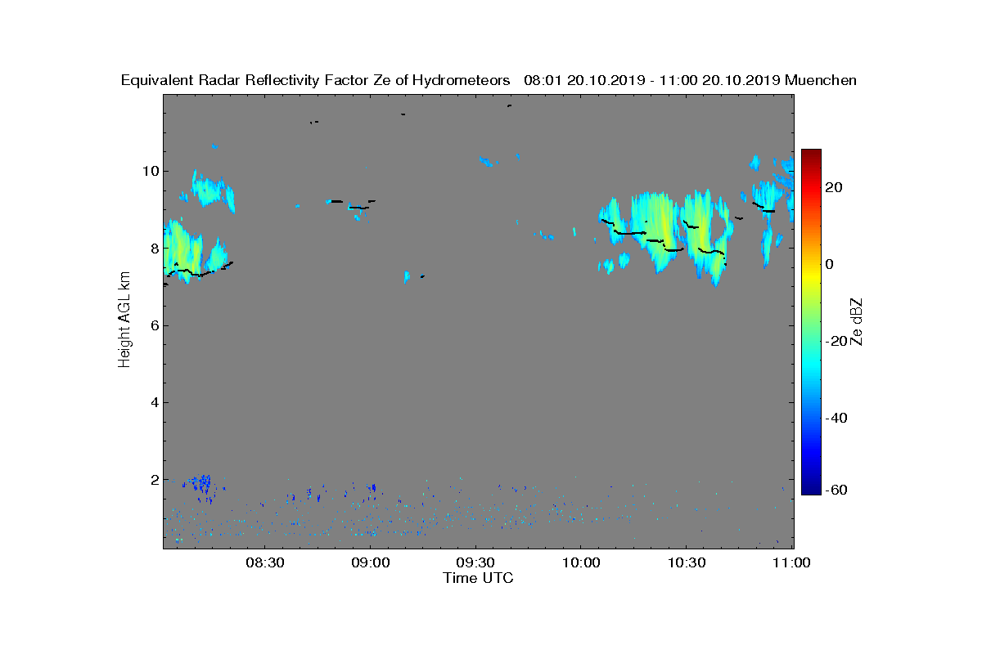Click the plot title "Equivalent Radar Reflectivity Factor Ze of Hydrometeors"
The height and width of the screenshot is (654, 982).
[x=315, y=80]
